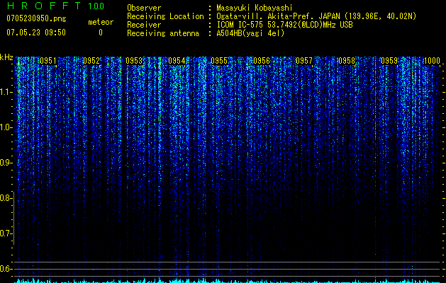
Task: Click the 0957 time marker
Action: [304, 61]
